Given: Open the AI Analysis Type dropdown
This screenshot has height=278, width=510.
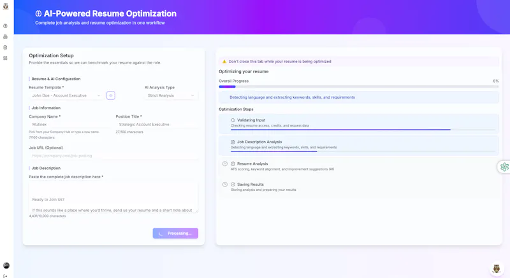Looking at the screenshot, I should tap(171, 95).
